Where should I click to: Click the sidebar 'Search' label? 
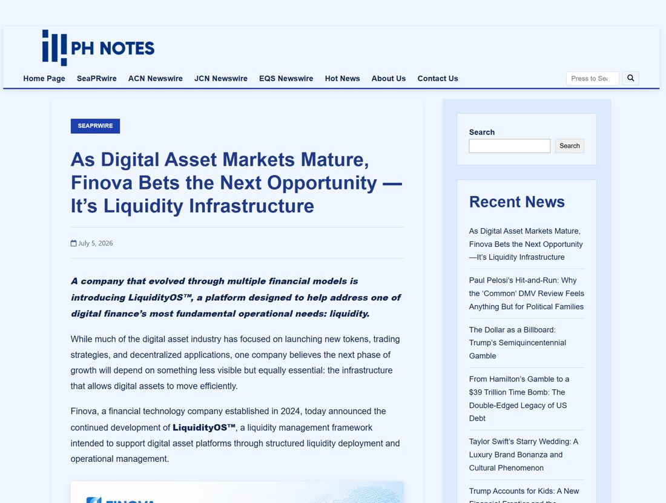coord(482,132)
